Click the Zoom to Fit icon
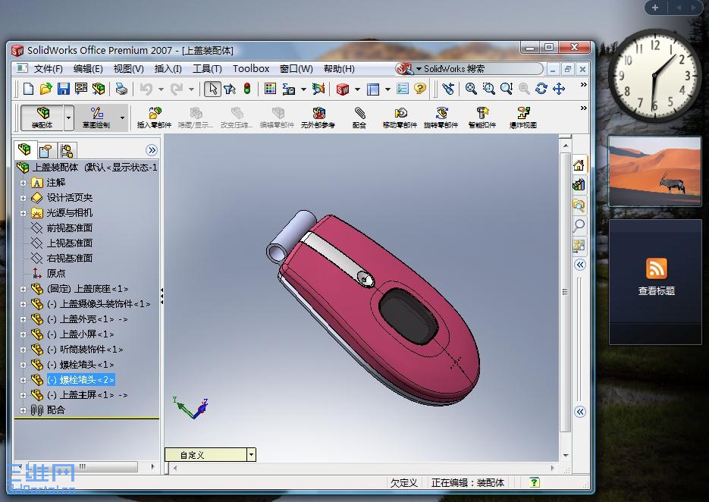Viewport: 709px width, 502px height. click(471, 89)
